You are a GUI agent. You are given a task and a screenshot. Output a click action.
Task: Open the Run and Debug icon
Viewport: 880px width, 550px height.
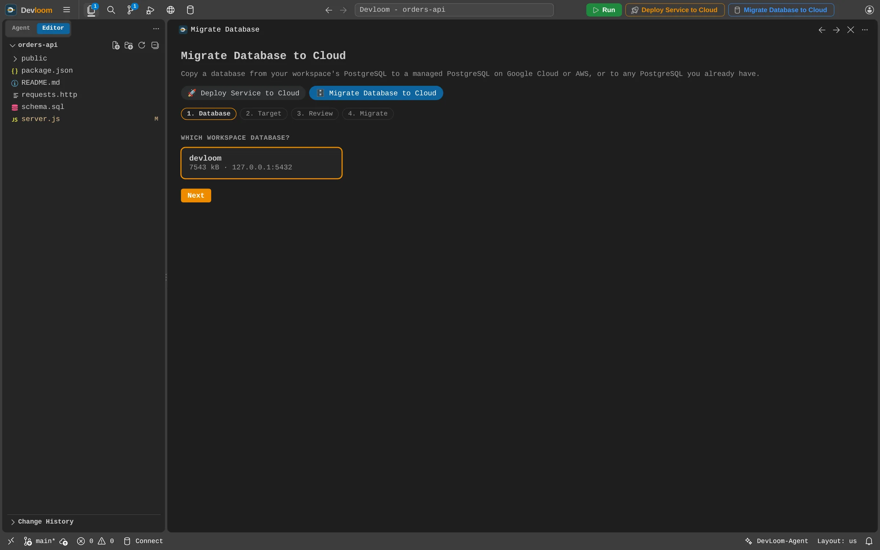[x=150, y=10]
